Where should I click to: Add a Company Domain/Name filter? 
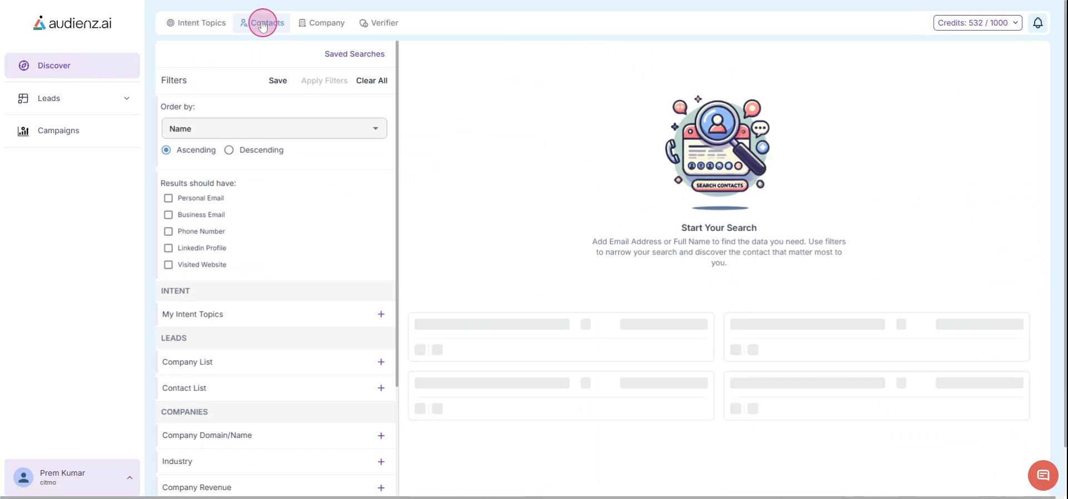[381, 436]
